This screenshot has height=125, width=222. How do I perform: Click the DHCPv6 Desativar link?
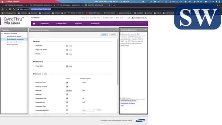(69, 91)
